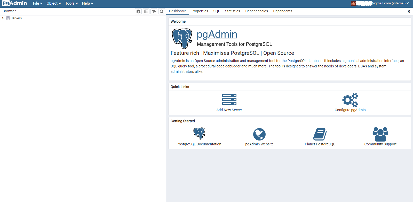Image resolution: width=413 pixels, height=202 pixels.
Task: Click the Add New Server icon
Action: pos(229,100)
